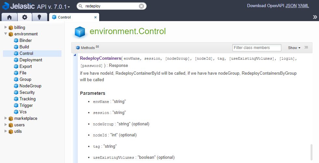Focus the Filter class members field
Screen dimensions: 319x163
[x=257, y=48]
